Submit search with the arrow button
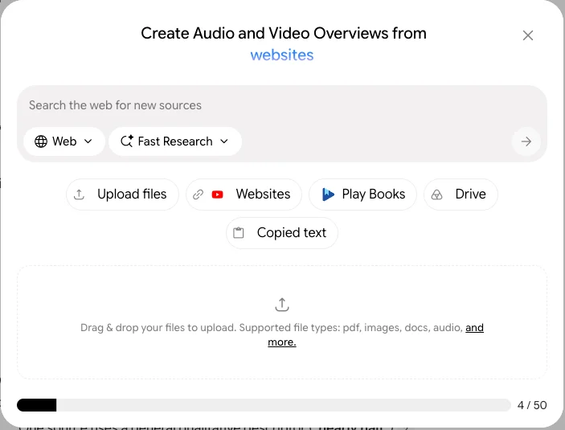Screen dimensions: 565x430 [x=526, y=141]
